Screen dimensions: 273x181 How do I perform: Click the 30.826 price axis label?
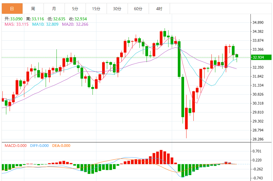(x=258, y=94)
